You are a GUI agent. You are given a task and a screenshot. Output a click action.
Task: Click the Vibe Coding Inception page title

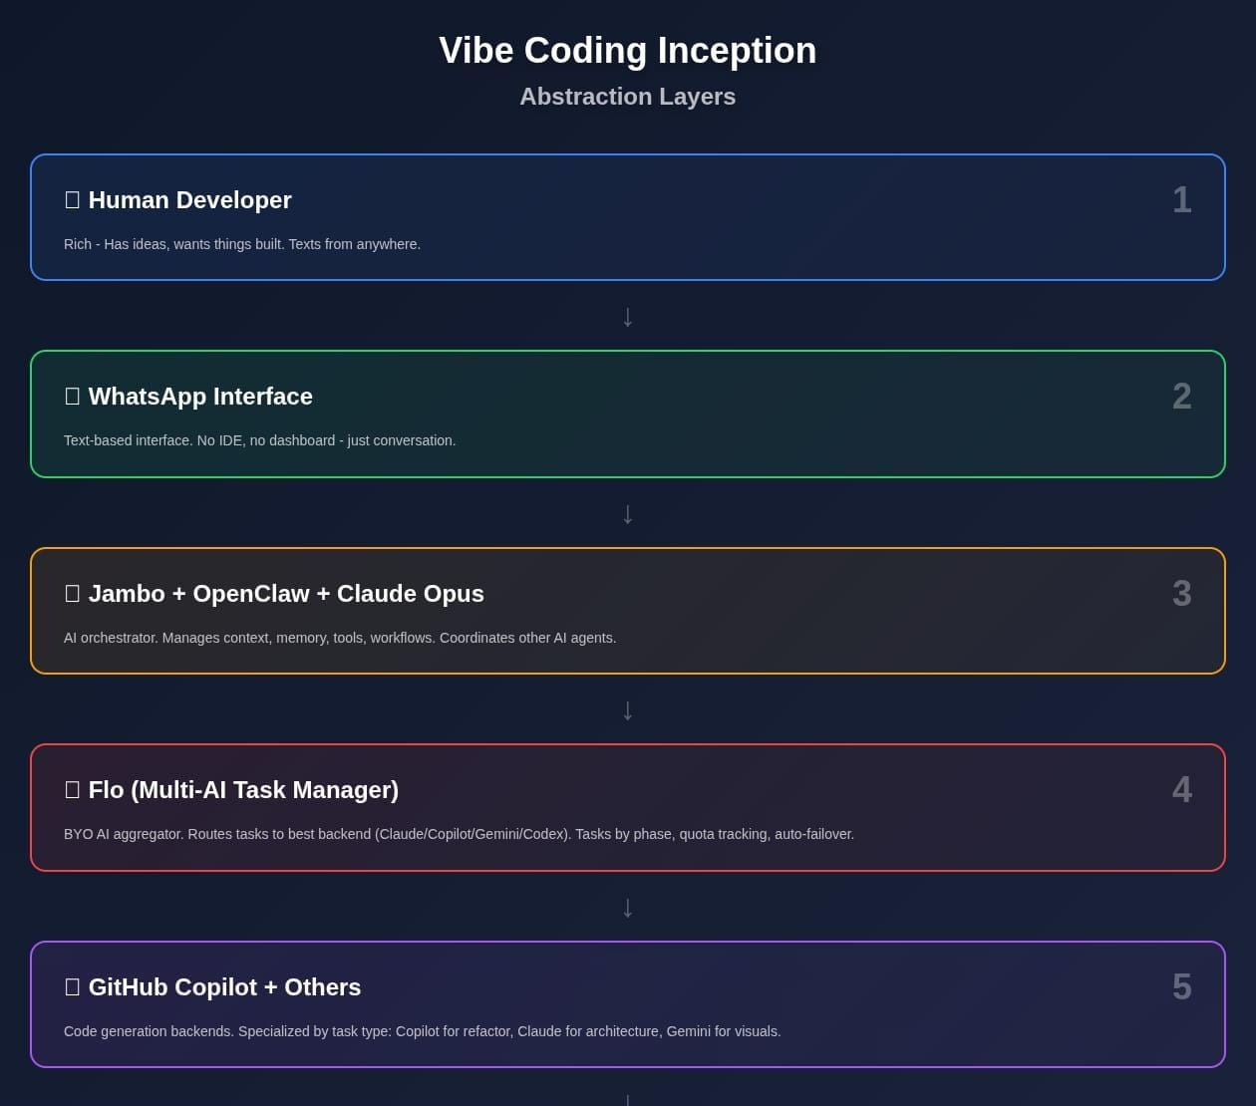click(627, 51)
